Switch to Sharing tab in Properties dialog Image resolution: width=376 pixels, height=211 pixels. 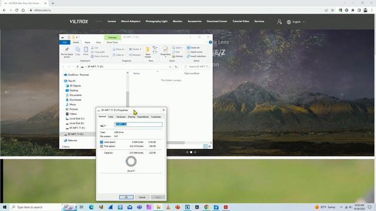click(x=131, y=117)
